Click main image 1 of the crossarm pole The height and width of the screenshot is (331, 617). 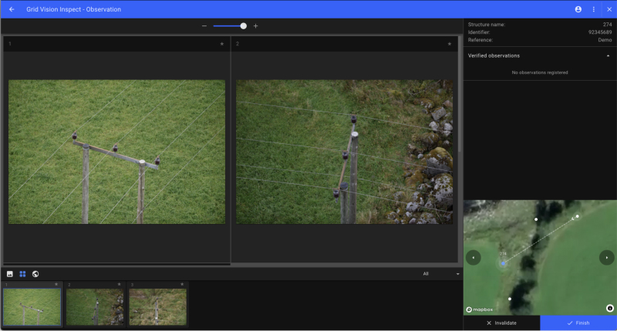[117, 152]
